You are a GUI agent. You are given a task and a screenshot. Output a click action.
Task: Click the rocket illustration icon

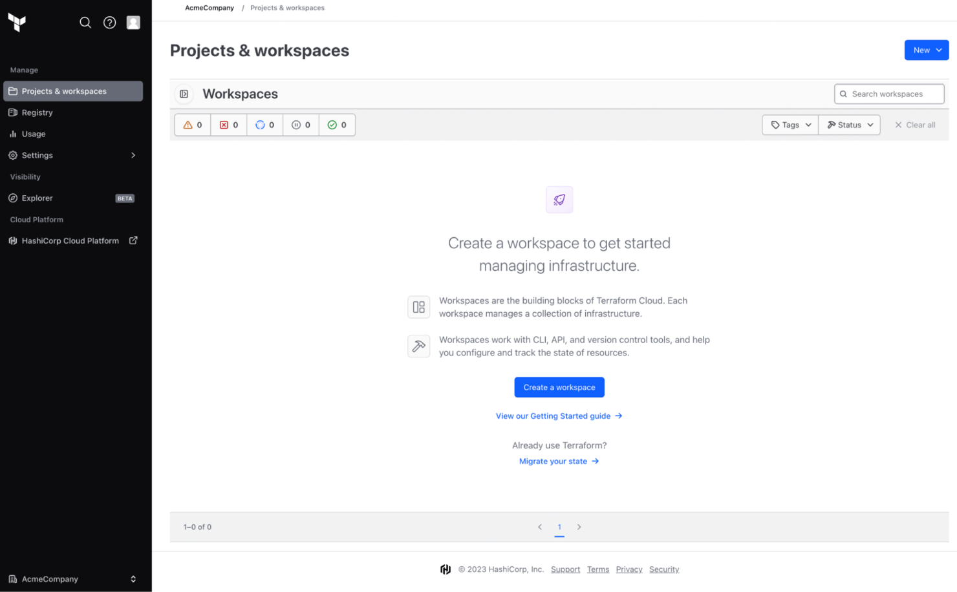pos(559,200)
